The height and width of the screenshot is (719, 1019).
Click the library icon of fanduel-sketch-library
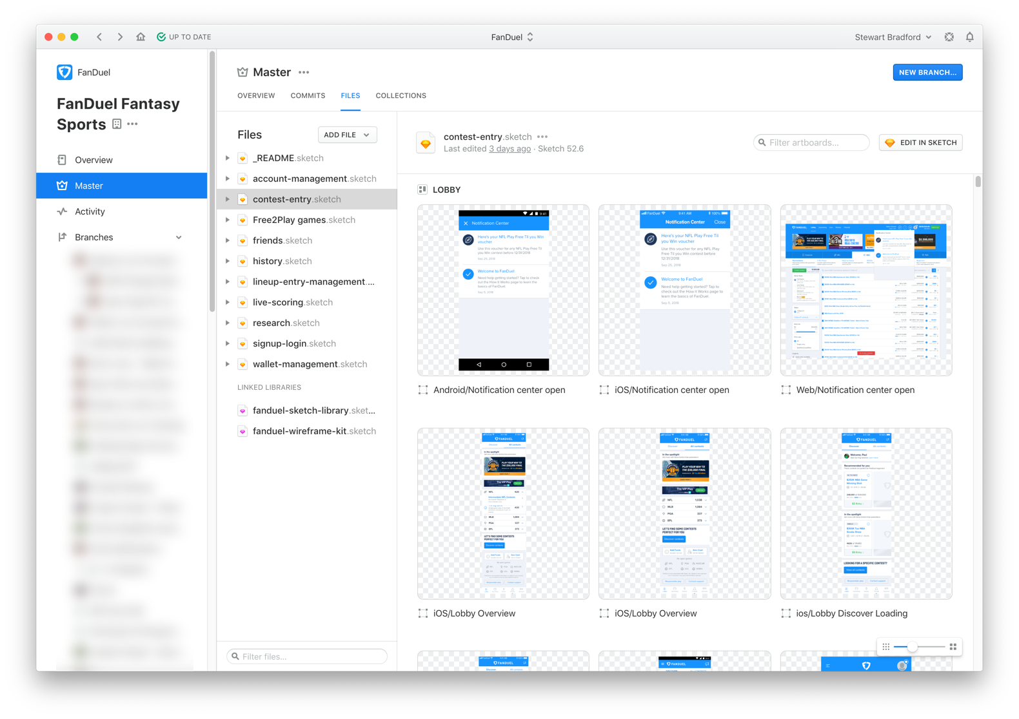[242, 410]
